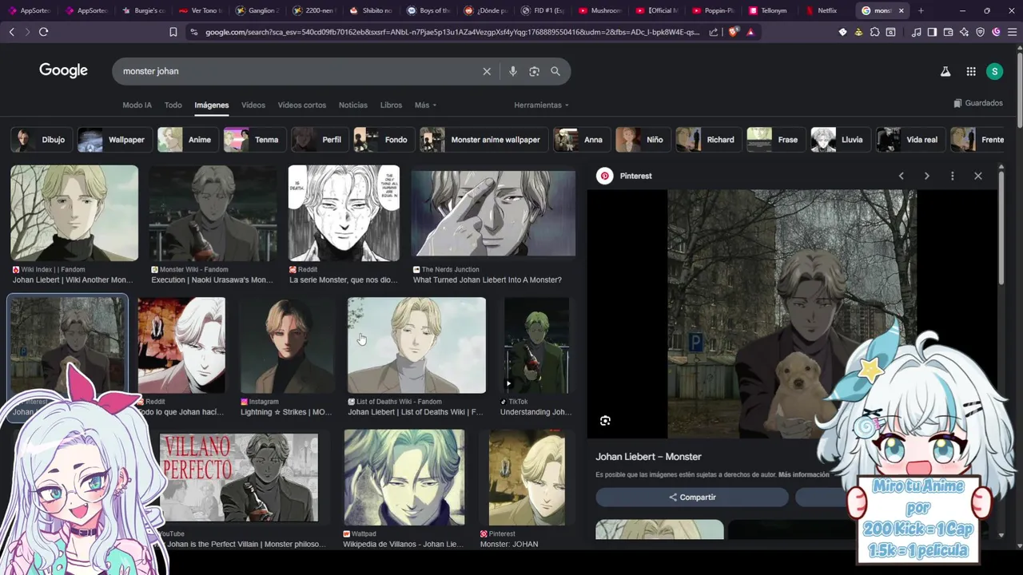Go back to the previous page
The image size is (1023, 575).
coord(11,32)
